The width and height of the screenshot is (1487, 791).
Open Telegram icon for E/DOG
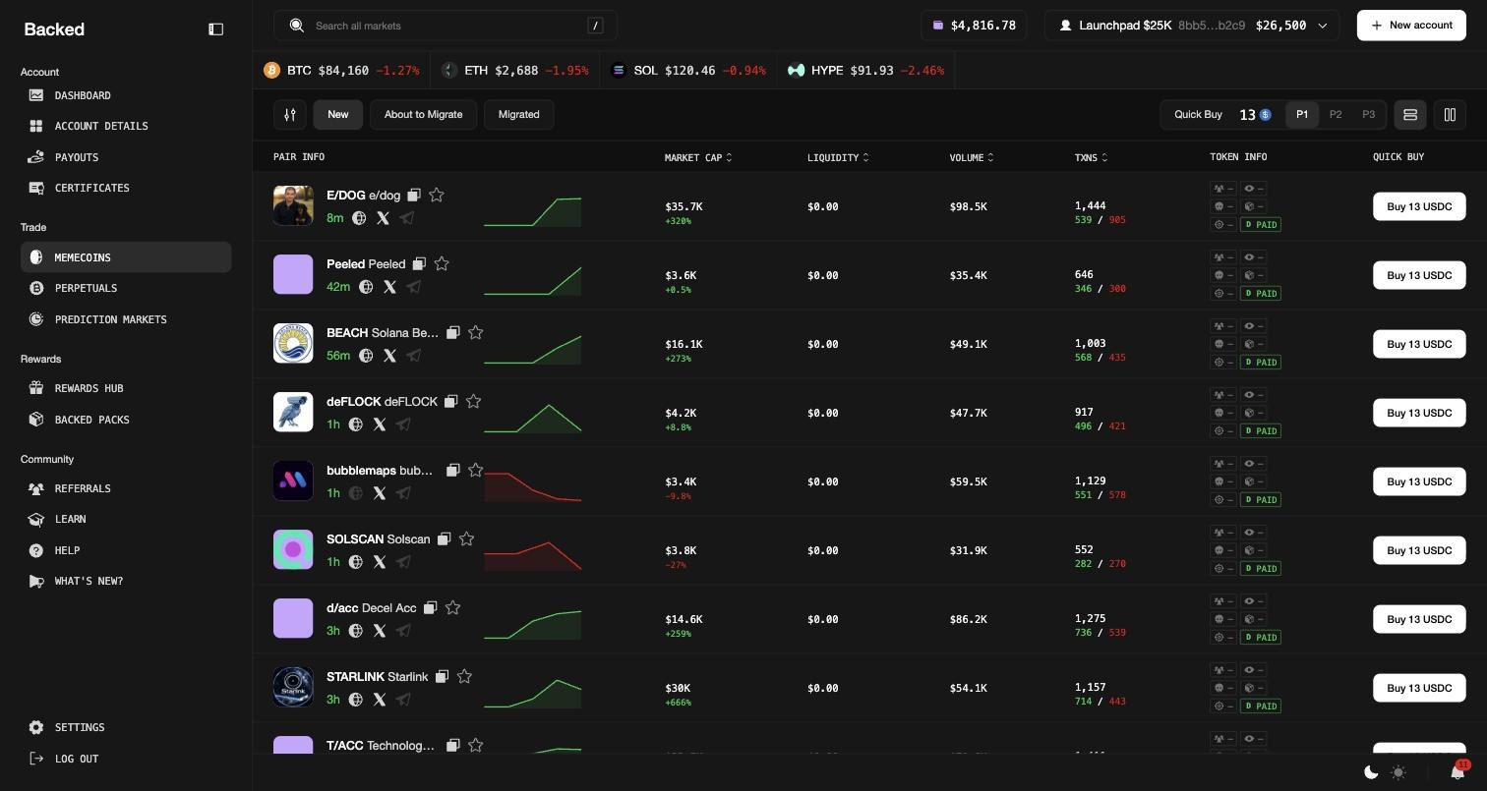(x=407, y=218)
